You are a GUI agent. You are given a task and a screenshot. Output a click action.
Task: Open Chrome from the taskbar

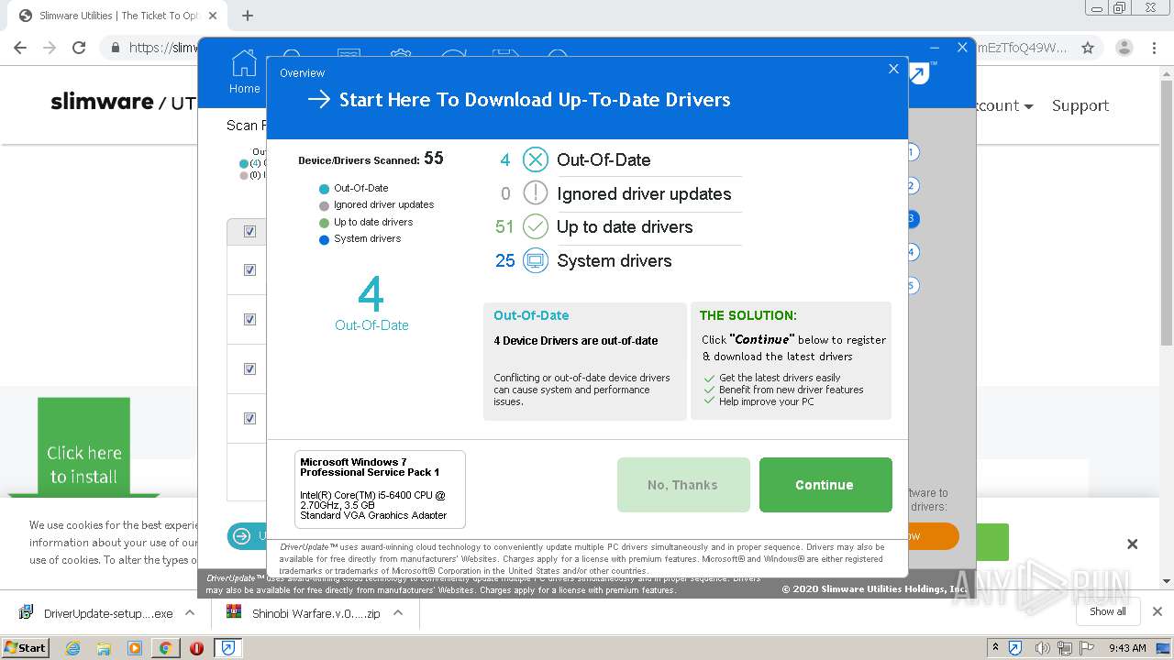[165, 648]
